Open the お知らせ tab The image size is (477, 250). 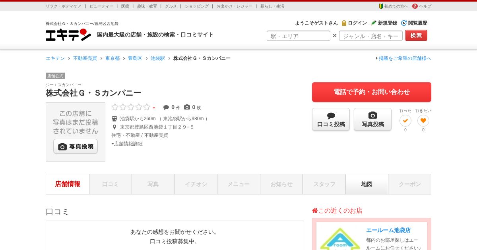click(281, 184)
